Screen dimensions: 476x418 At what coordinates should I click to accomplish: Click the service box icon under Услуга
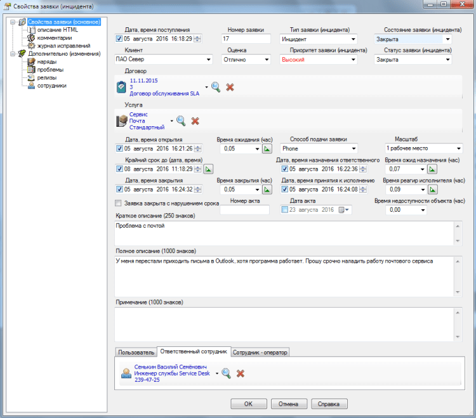122,121
